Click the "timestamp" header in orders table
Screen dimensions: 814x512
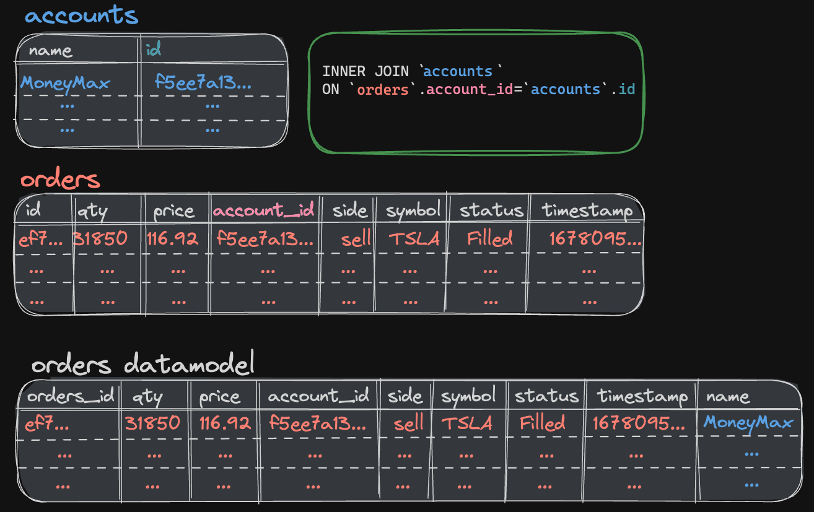click(587, 210)
